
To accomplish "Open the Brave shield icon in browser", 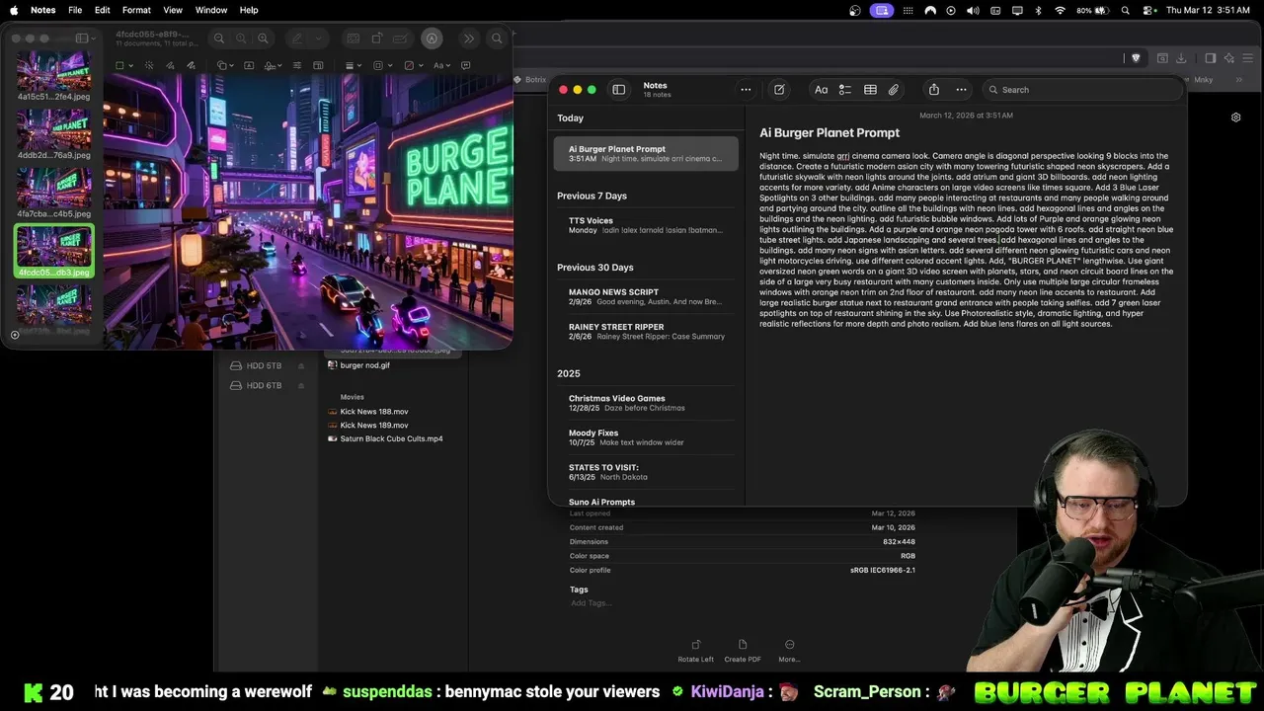I will [1136, 58].
